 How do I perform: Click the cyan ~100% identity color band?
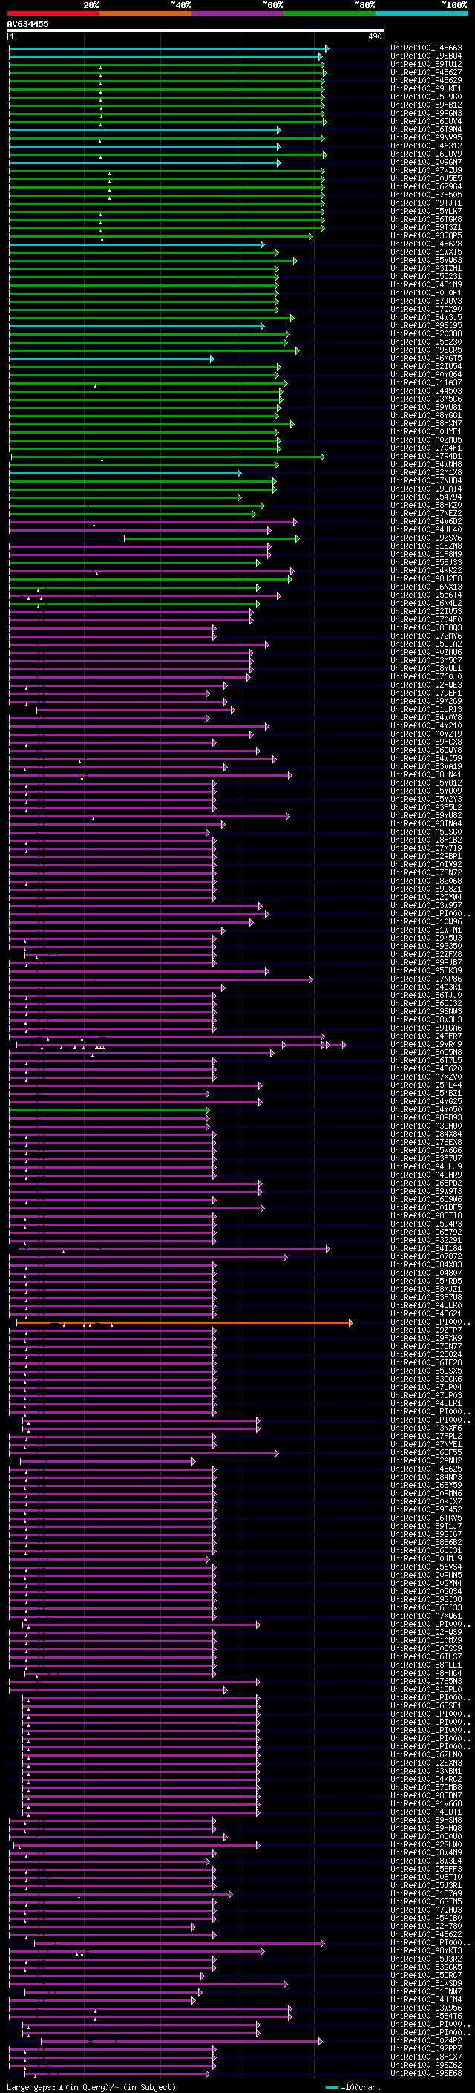pyautogui.click(x=422, y=13)
